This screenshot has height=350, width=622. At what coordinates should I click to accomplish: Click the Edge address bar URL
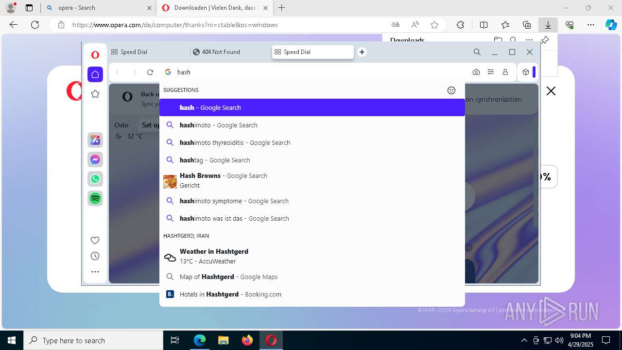175,25
